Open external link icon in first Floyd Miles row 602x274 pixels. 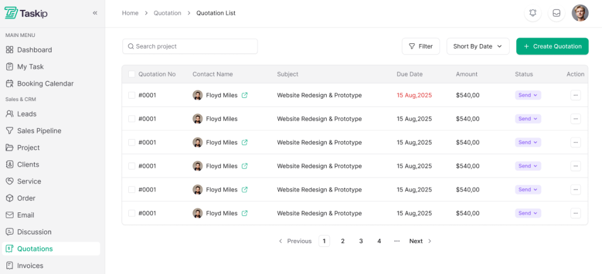tap(245, 95)
